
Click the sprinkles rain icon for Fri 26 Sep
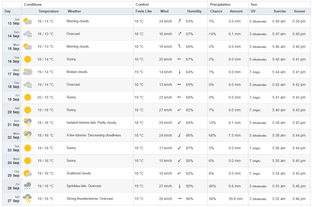[x=27, y=186]
